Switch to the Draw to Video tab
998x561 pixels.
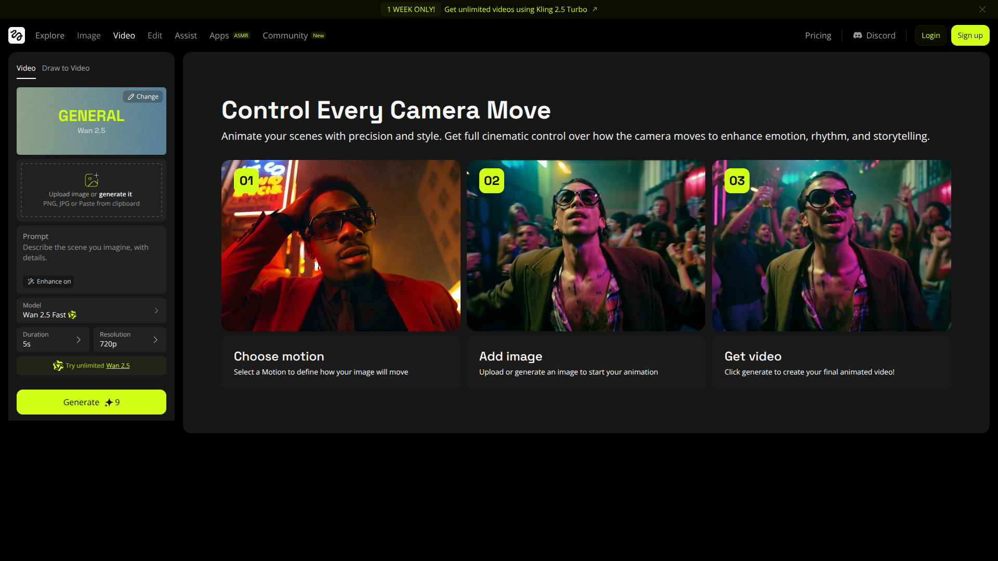65,68
